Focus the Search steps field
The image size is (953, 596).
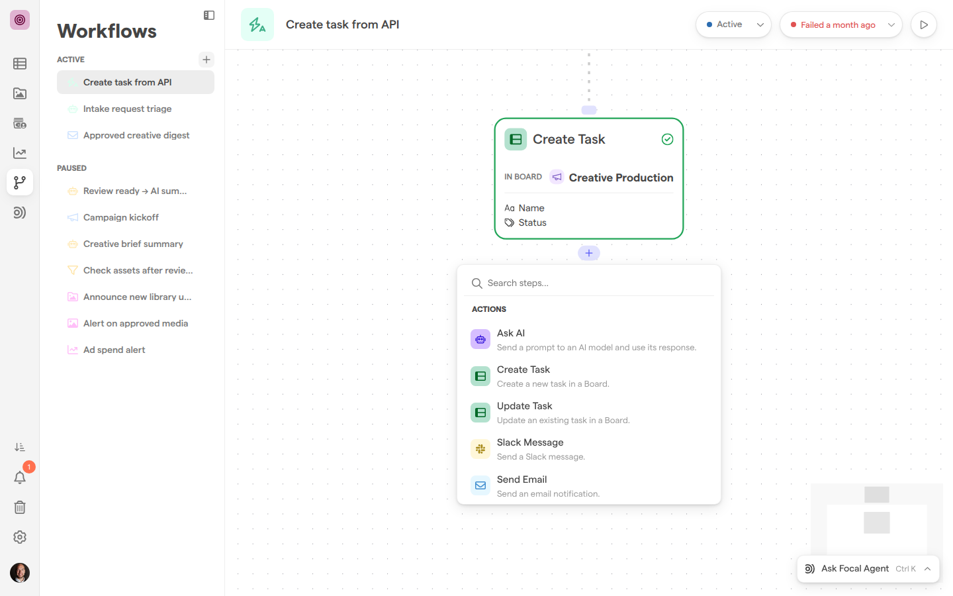589,283
